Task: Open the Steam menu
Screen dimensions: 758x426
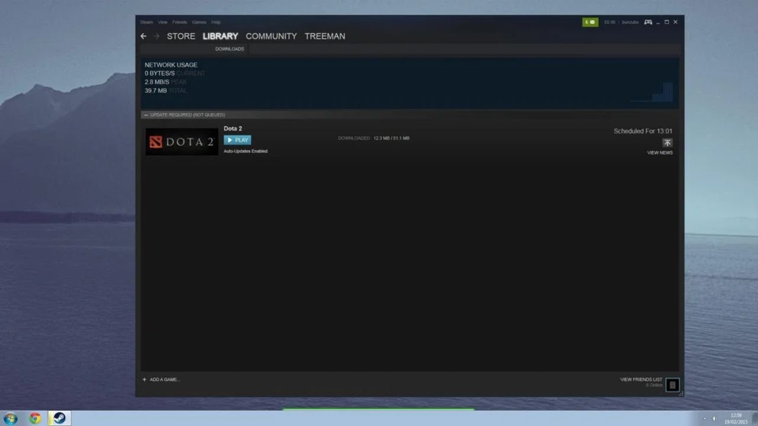Action: (x=146, y=22)
